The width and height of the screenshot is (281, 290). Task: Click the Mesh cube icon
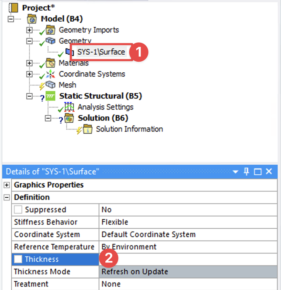click(x=51, y=85)
